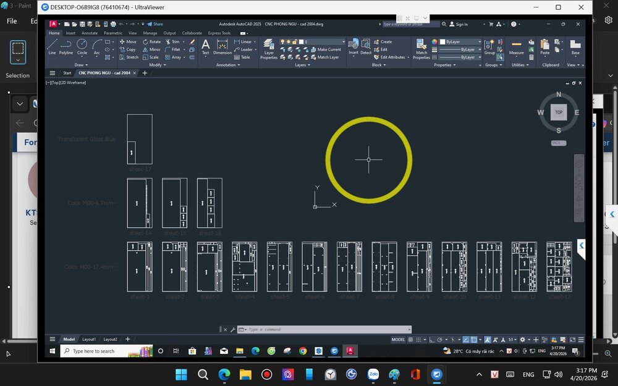Use the Scale tool
The height and width of the screenshot is (386, 618).
coord(151,57)
